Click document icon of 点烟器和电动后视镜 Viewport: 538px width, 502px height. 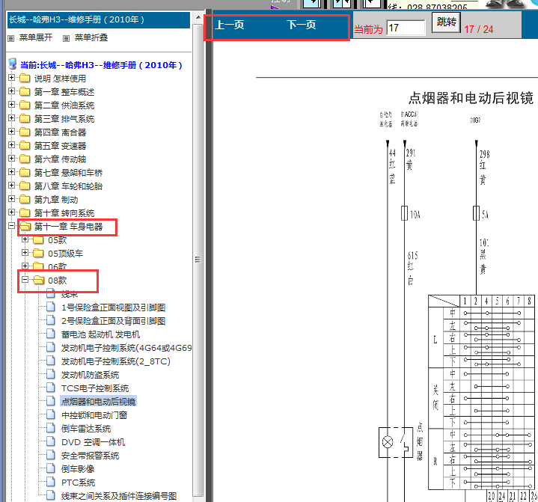51,401
